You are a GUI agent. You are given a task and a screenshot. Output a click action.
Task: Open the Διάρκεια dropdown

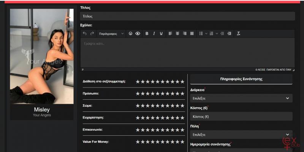241,98
